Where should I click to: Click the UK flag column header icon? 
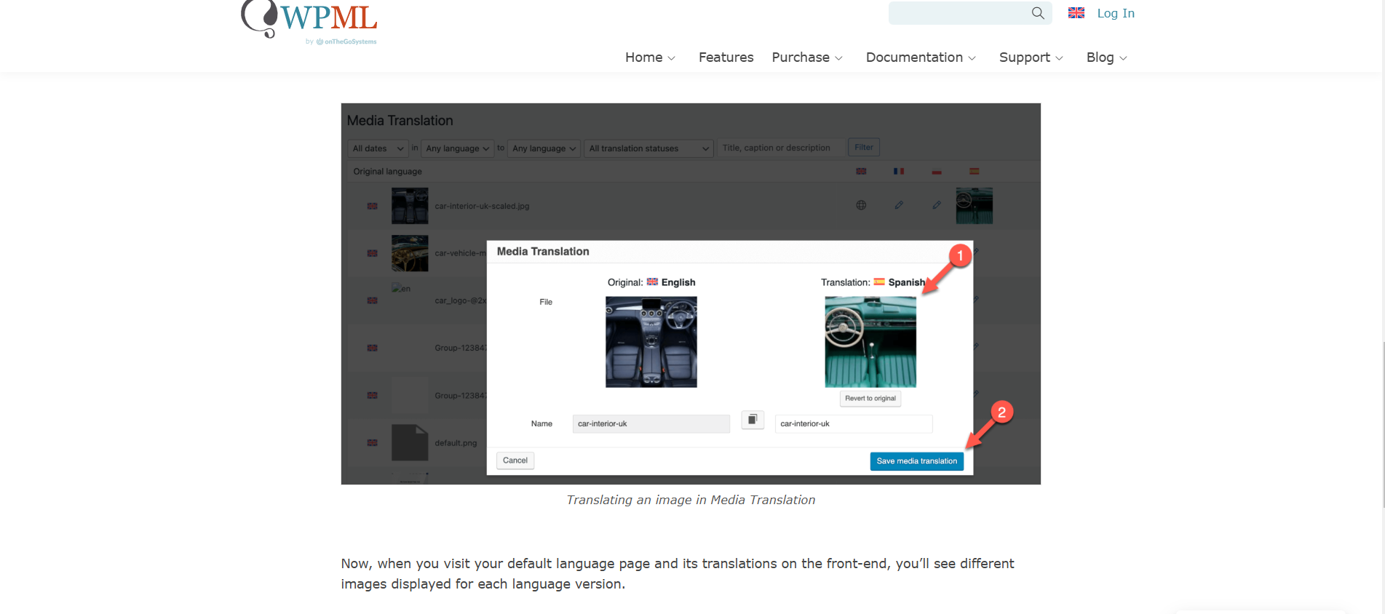[x=861, y=171]
